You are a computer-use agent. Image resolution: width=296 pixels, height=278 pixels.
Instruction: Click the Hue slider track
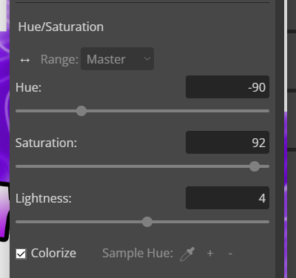142,111
